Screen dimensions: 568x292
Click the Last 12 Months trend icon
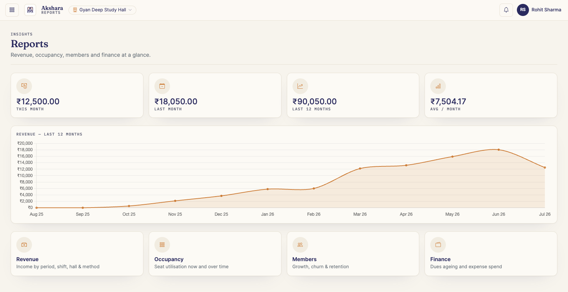(x=300, y=86)
